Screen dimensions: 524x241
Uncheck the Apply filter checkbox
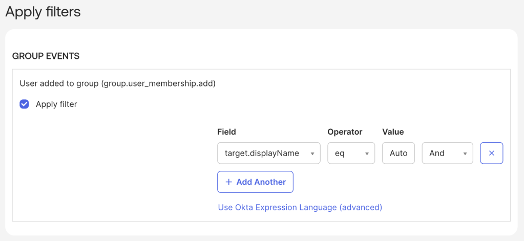[x=24, y=104]
